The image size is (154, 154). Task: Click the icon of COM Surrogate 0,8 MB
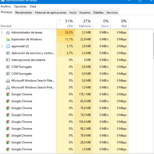coord(8,67)
